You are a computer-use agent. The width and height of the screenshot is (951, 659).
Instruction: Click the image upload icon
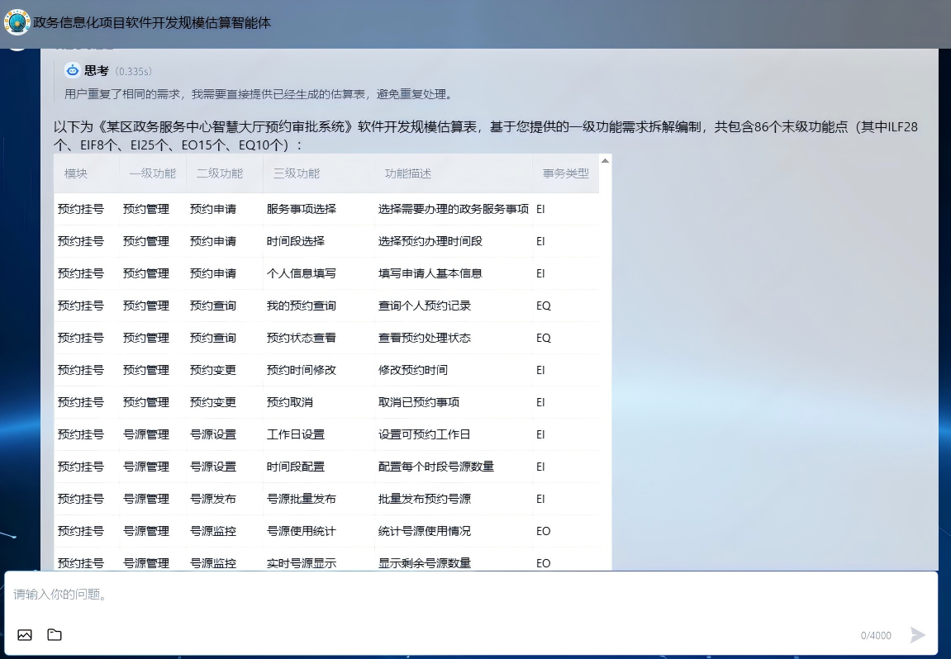point(25,635)
